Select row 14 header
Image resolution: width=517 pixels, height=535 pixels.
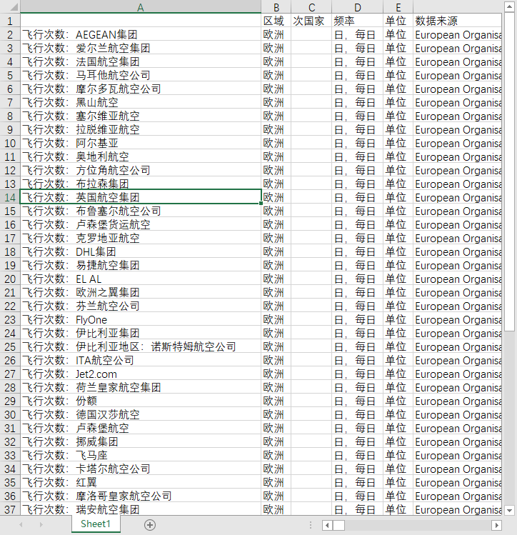coord(10,197)
